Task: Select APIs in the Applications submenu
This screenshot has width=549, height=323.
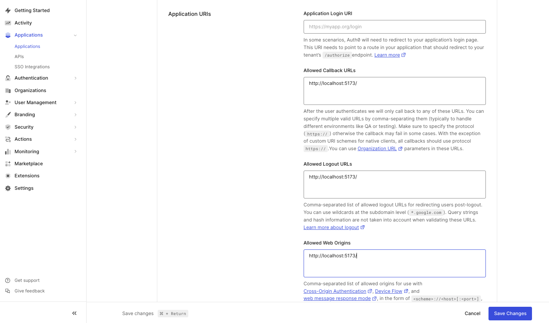Action: (x=19, y=56)
